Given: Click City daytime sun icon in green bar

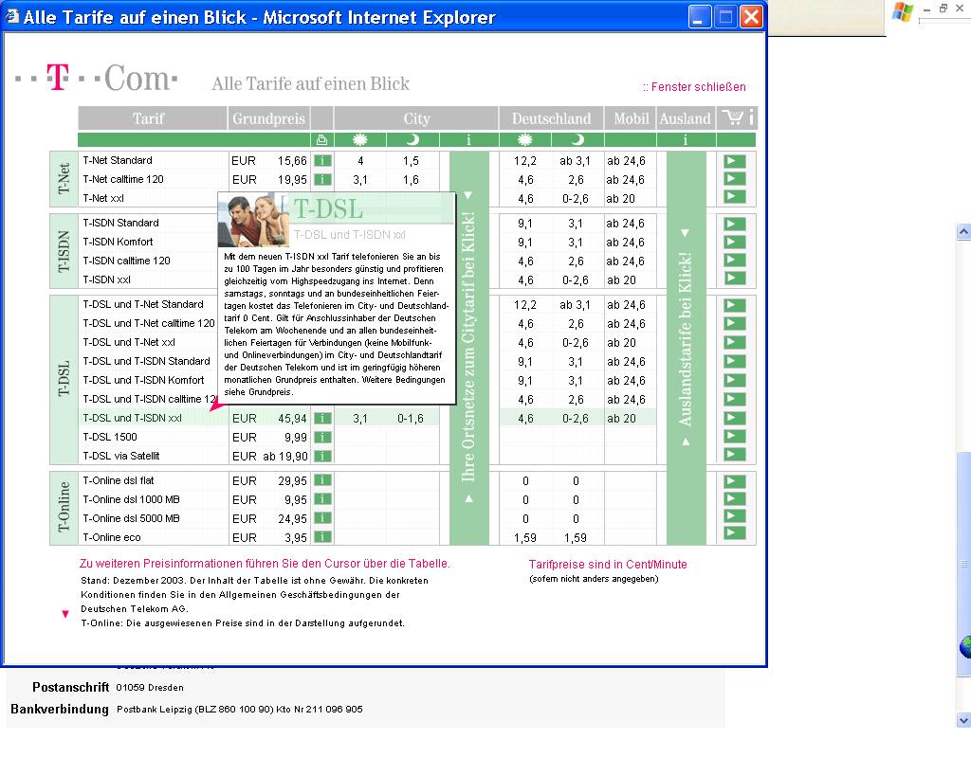Looking at the screenshot, I should tap(359, 140).
